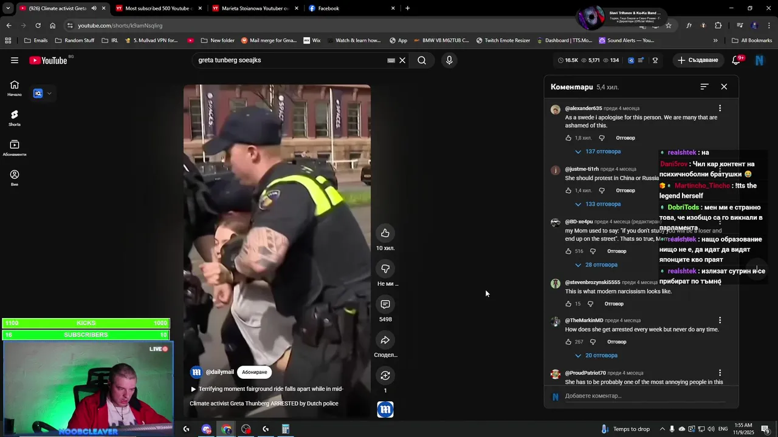This screenshot has width=778, height=437.
Task: Open the Daily Mail sound thumbnail
Action: [x=385, y=410]
